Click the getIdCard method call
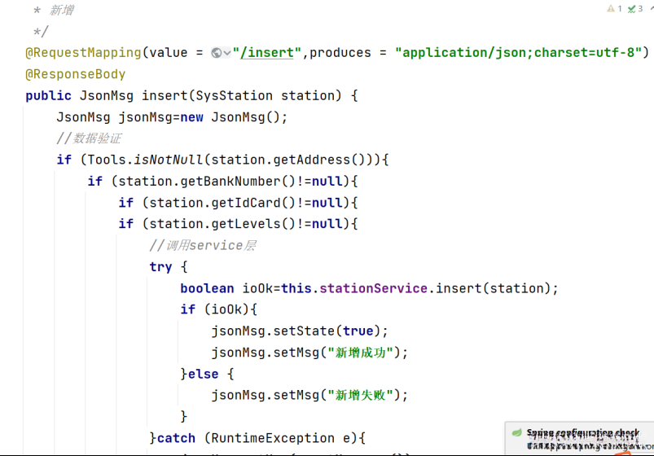Image resolution: width=654 pixels, height=456 pixels. point(246,203)
